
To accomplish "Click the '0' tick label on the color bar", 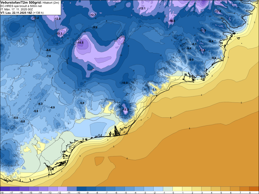I will tap(173, 192).
